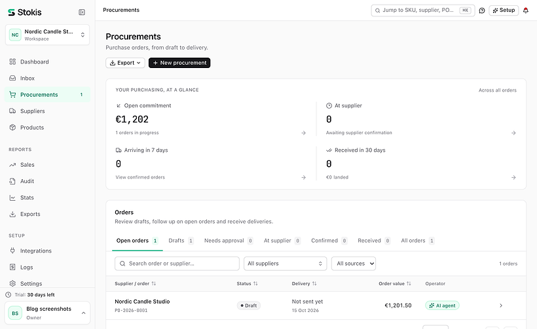537x329 pixels.
Task: Click the Inbox tray icon
Action: [x=12, y=78]
